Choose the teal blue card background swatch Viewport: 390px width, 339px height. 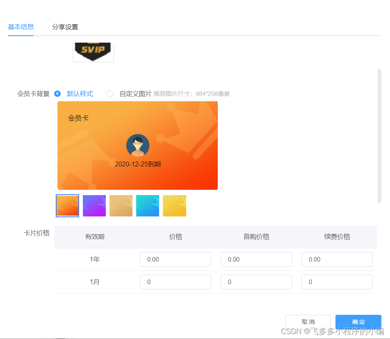(148, 206)
